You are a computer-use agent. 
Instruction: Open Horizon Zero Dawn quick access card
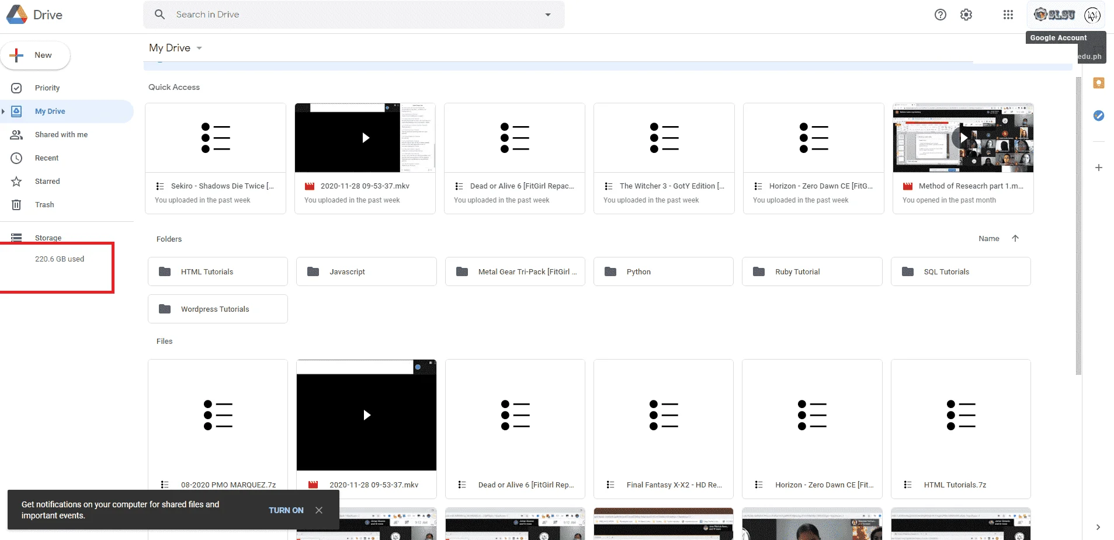pyautogui.click(x=814, y=159)
